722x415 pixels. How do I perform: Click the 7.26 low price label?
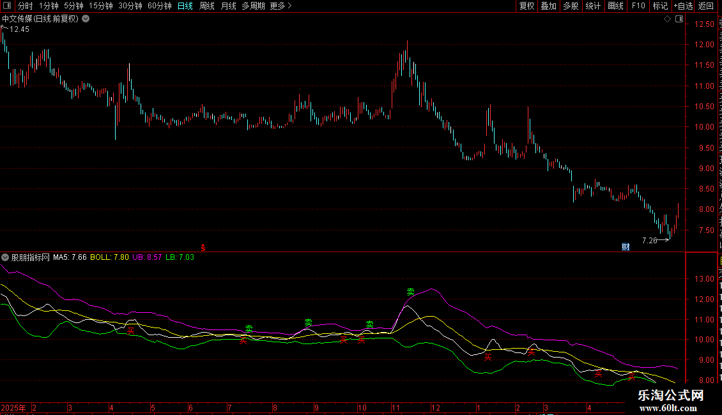[x=650, y=241]
